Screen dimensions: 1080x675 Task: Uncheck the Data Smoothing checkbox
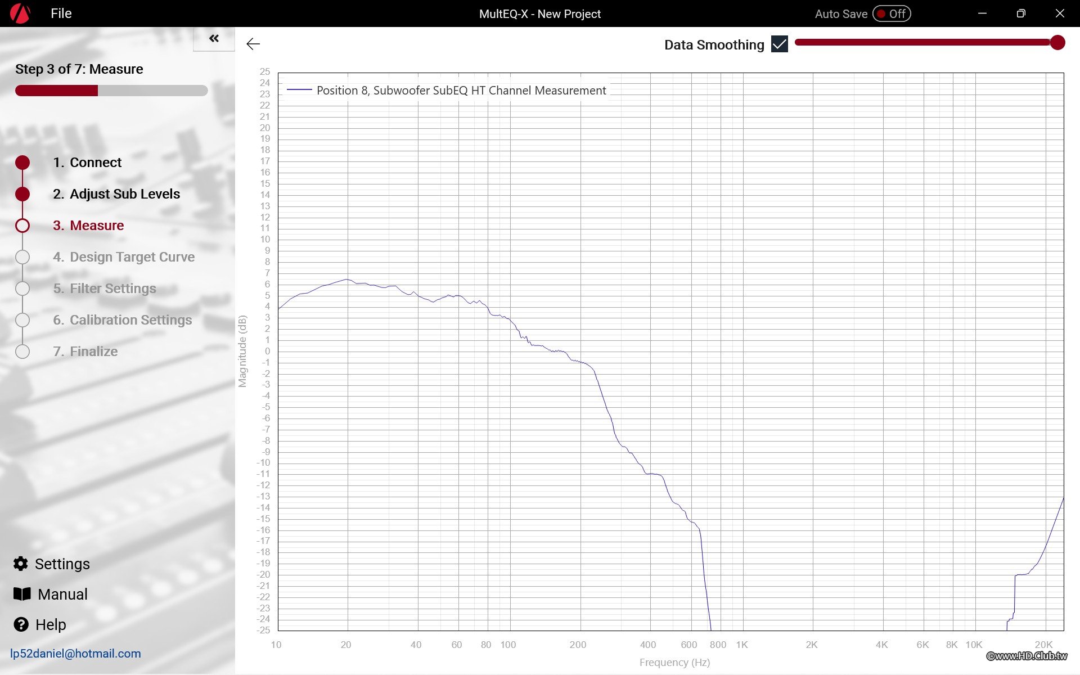[x=780, y=44]
